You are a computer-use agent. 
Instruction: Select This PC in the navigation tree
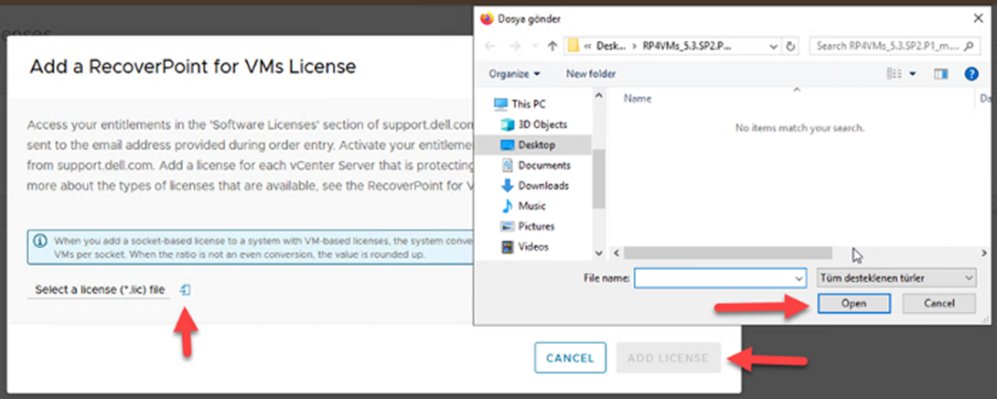tap(520, 104)
